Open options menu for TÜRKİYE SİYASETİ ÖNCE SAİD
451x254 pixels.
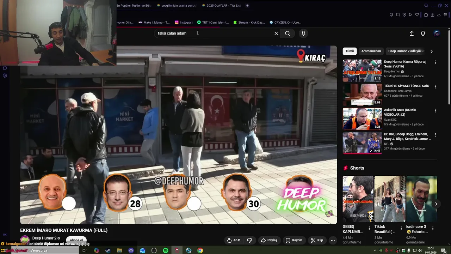tap(435, 86)
